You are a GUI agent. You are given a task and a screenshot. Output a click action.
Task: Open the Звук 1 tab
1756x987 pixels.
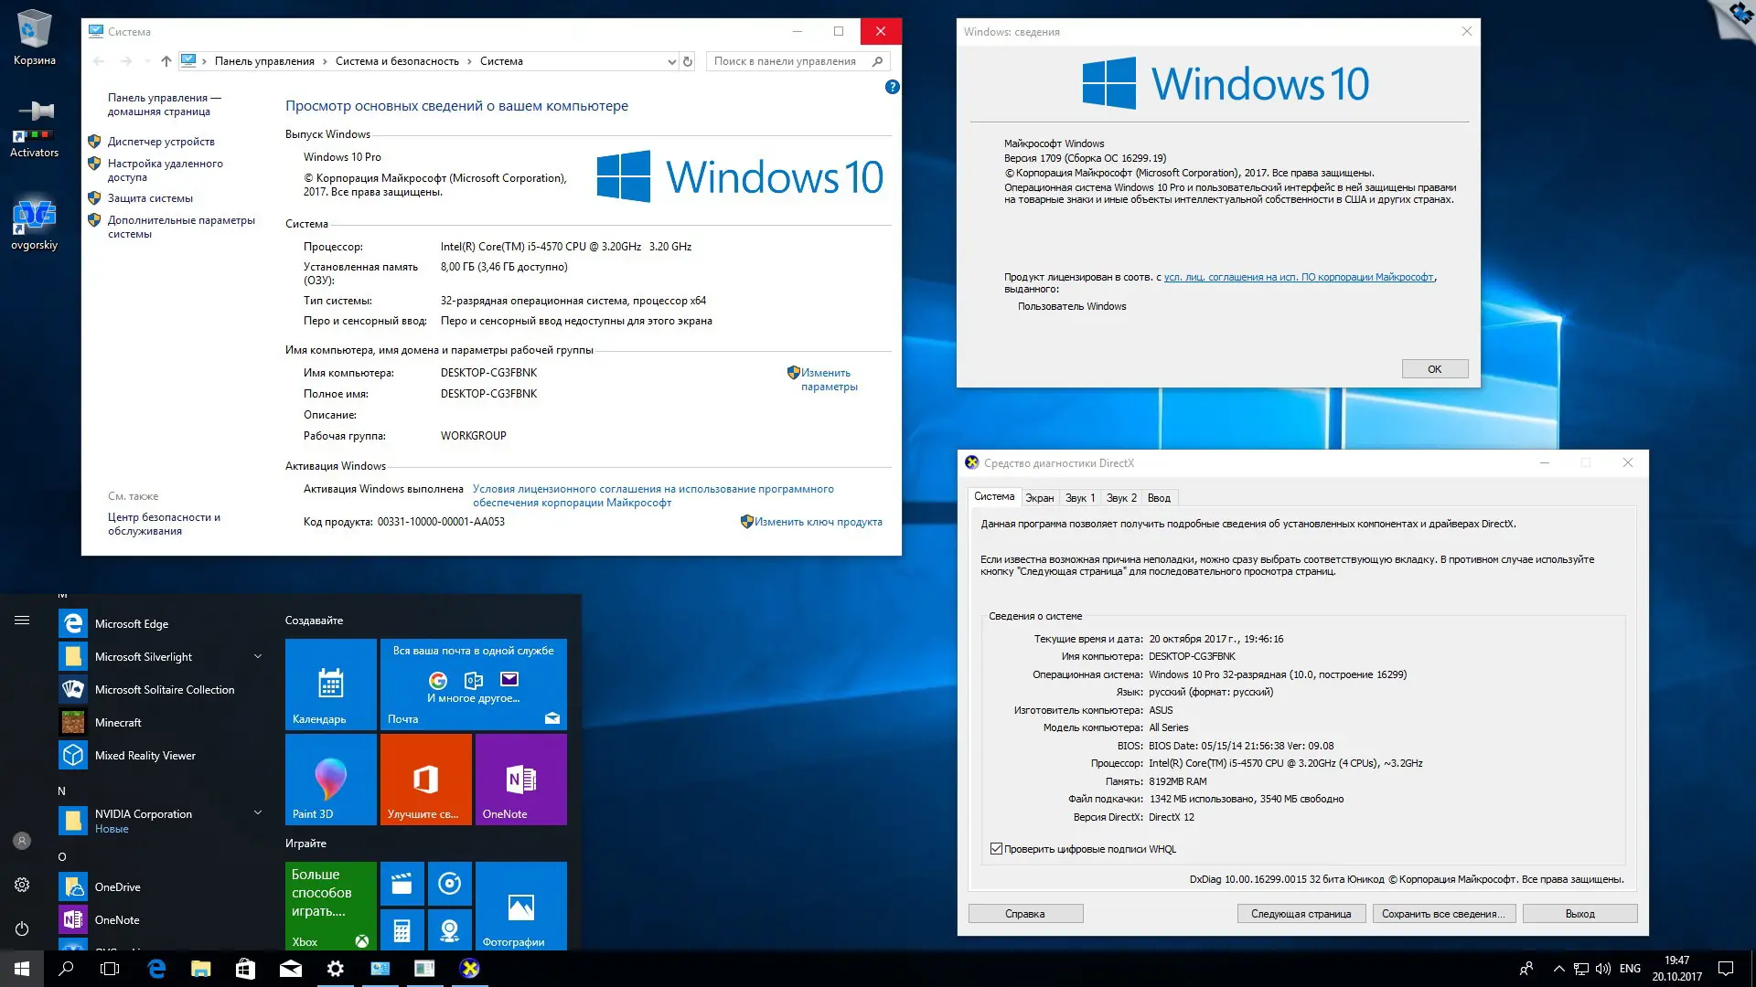pos(1080,497)
